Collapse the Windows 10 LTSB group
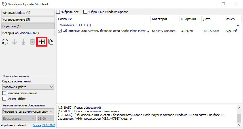The image size is (243, 129). pos(237,25)
